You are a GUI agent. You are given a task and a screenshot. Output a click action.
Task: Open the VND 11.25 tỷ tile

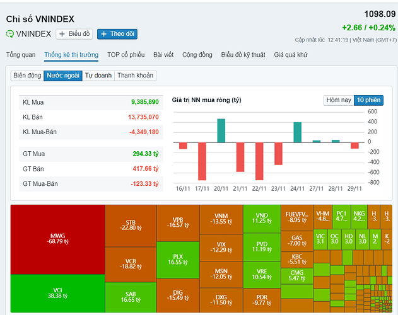tap(262, 219)
